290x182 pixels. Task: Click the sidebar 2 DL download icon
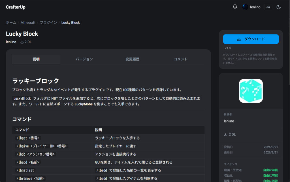(x=226, y=134)
